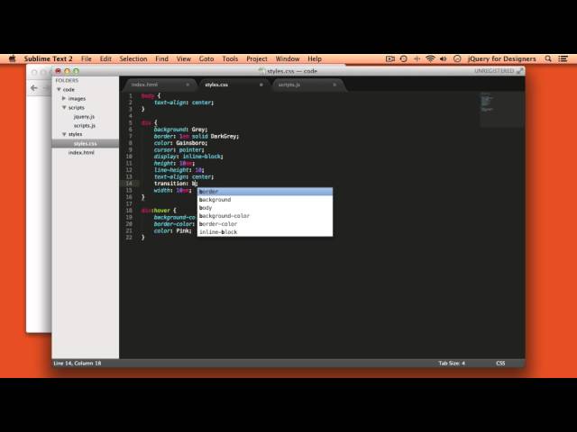Place cursor on display: inline-block line
This screenshot has height=432, width=577.
pos(188,157)
